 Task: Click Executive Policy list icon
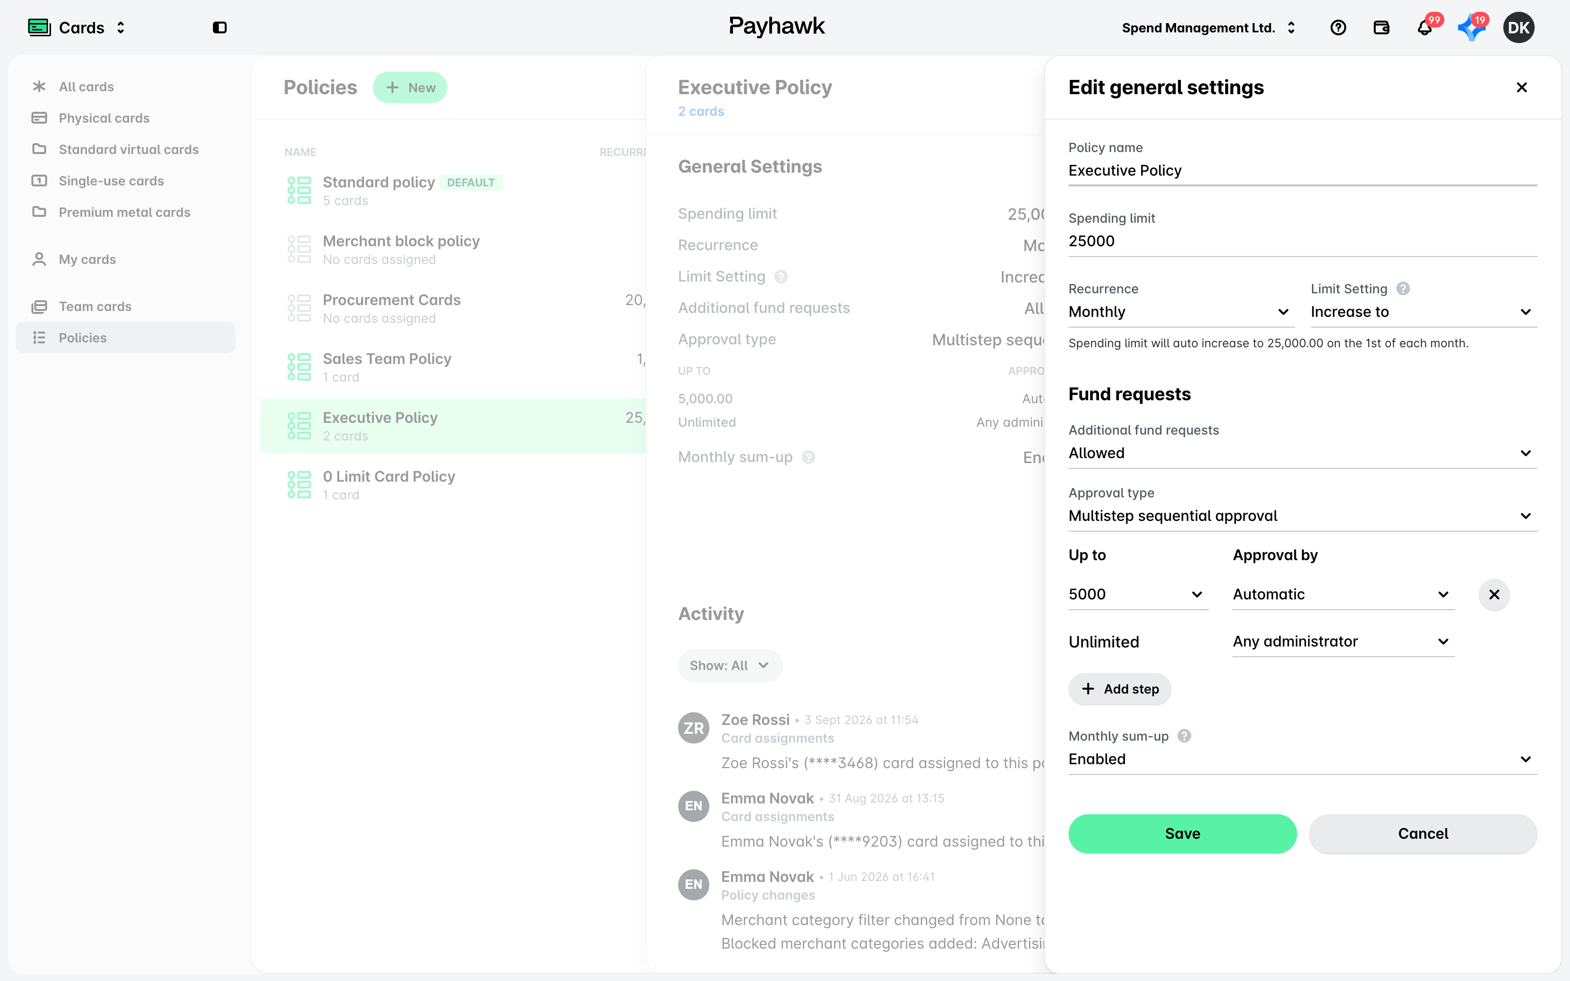[x=299, y=426]
